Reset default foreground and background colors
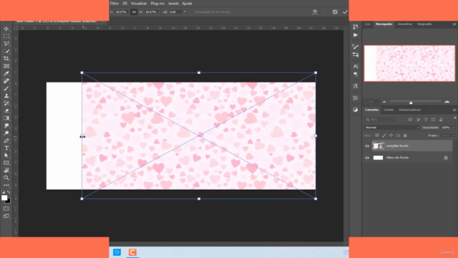Image resolution: width=458 pixels, height=258 pixels. coord(3,192)
